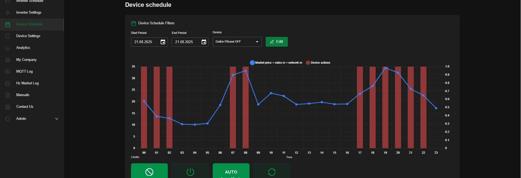
Task: Click the Contact Us sidebar icon
Action: [x=8, y=107]
